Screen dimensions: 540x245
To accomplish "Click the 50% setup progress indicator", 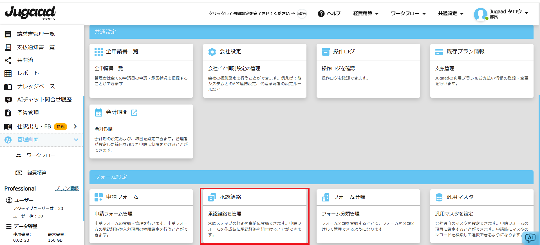I will tap(302, 13).
